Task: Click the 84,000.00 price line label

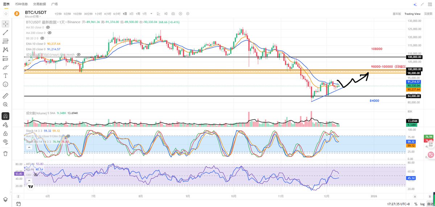Action: [x=413, y=96]
